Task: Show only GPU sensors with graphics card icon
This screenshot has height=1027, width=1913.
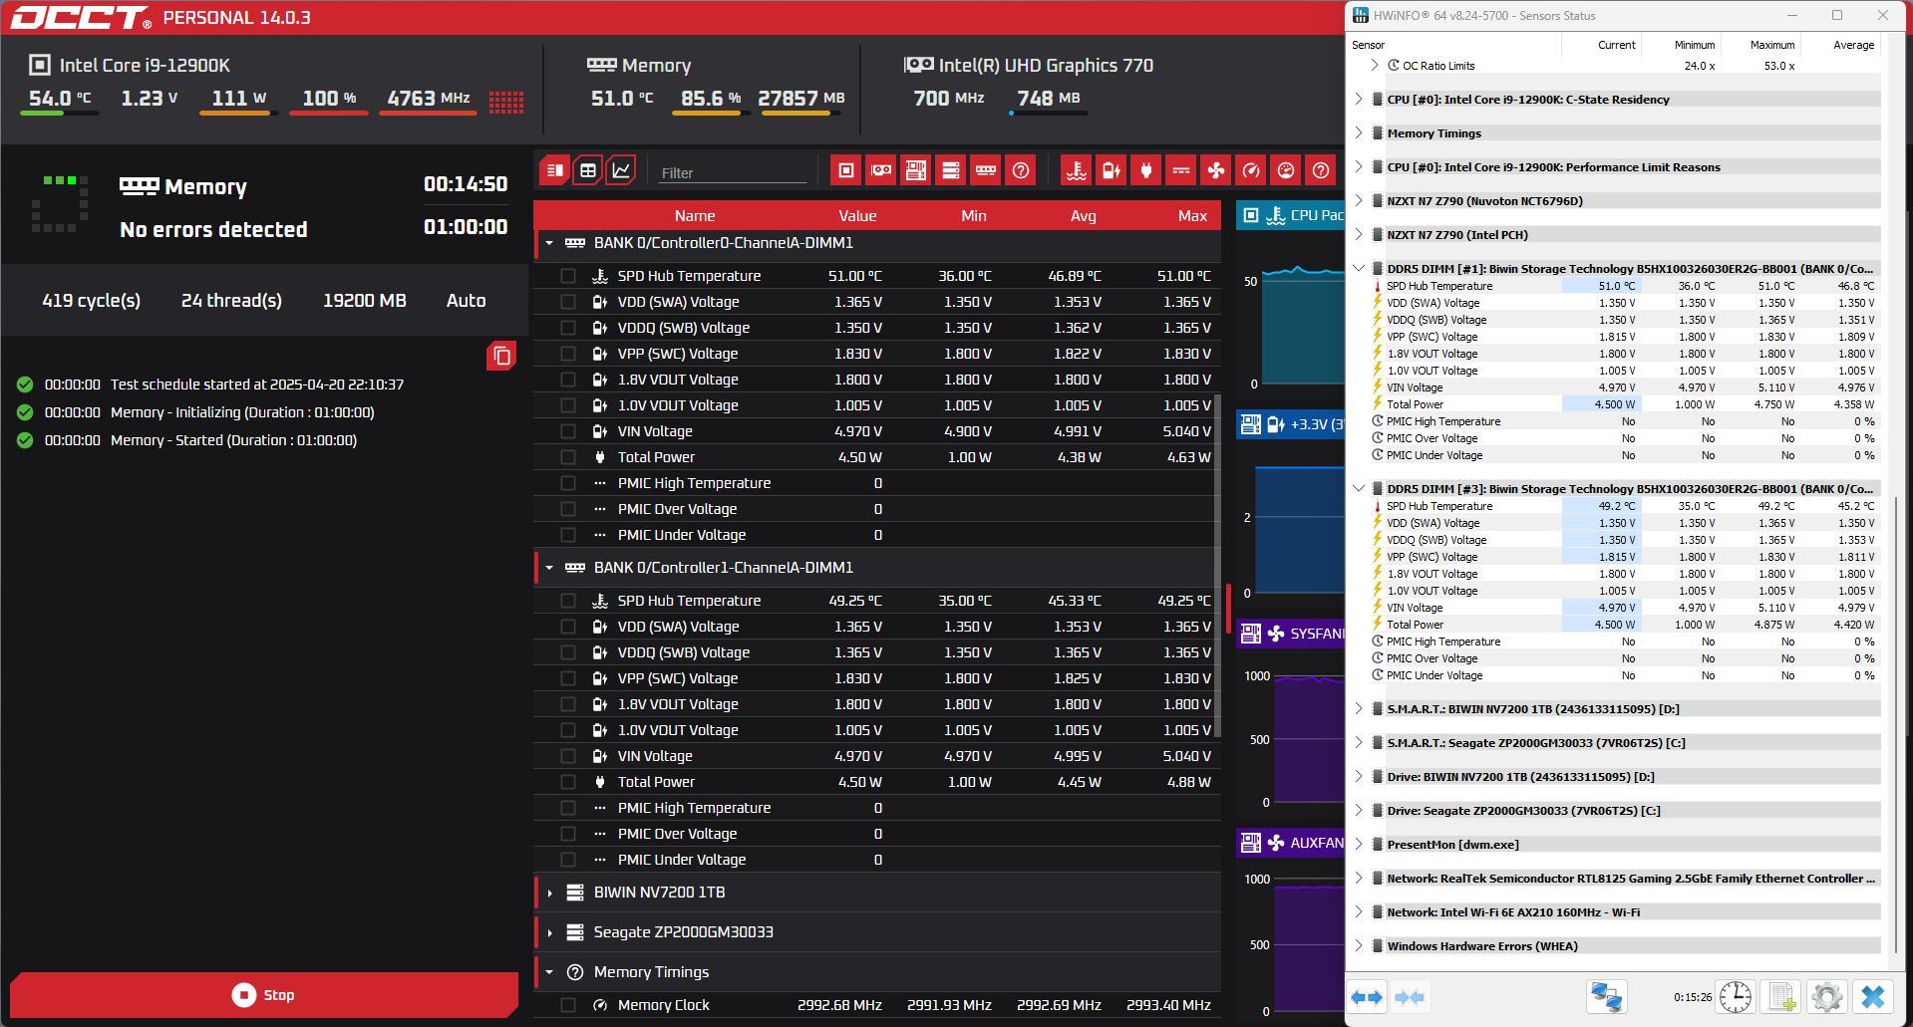Action: tap(881, 170)
